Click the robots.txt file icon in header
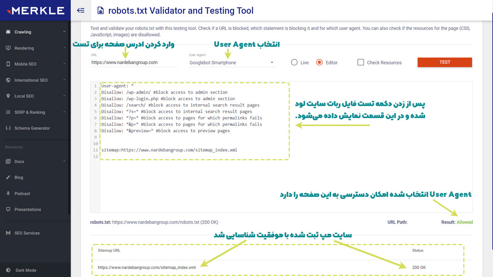The image size is (493, 277). 100,11
